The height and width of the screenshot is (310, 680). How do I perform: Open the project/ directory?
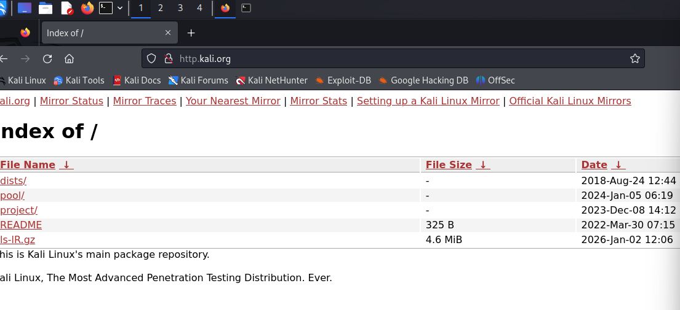18,211
